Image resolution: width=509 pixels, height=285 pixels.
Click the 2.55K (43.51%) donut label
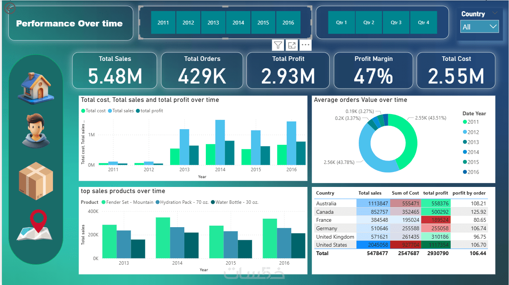tap(430, 118)
